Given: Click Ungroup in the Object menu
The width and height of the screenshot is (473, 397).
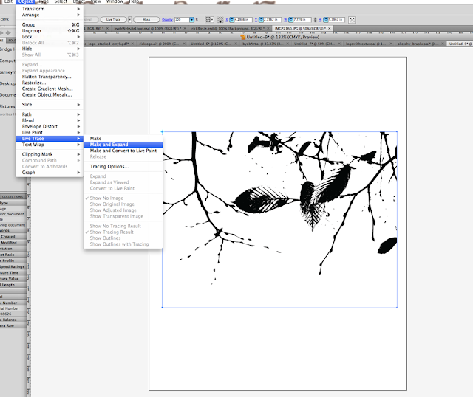Looking at the screenshot, I should click(x=31, y=30).
